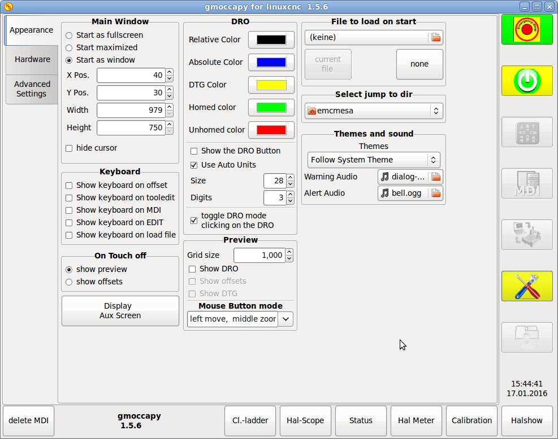Click the DRO Size spinner arrows
The image size is (558, 439).
click(291, 181)
